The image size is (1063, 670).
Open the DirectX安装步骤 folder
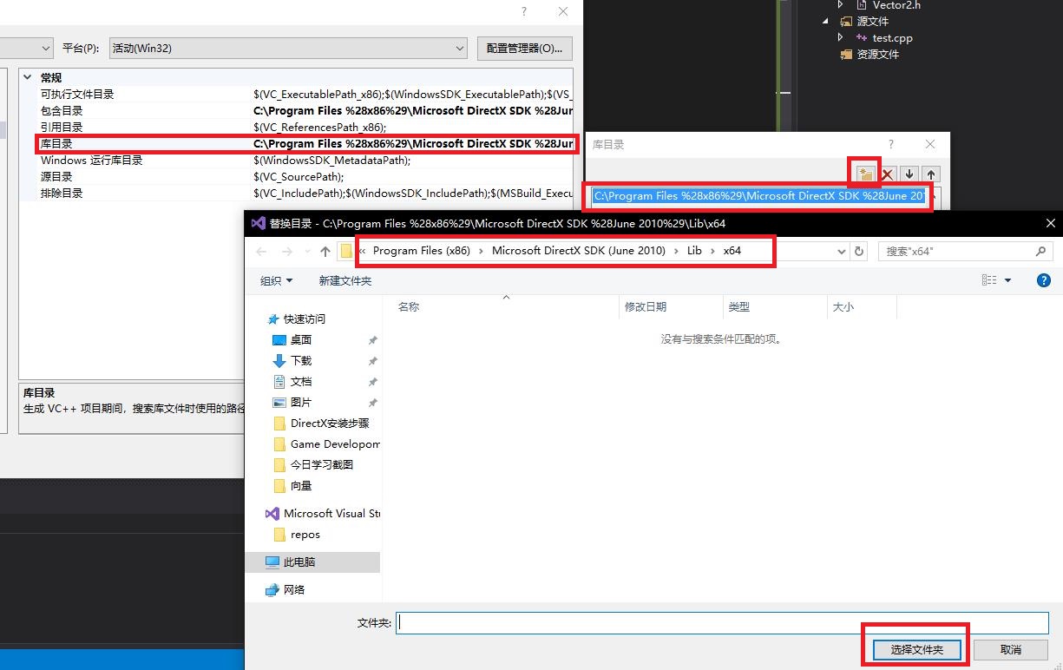[x=329, y=423]
